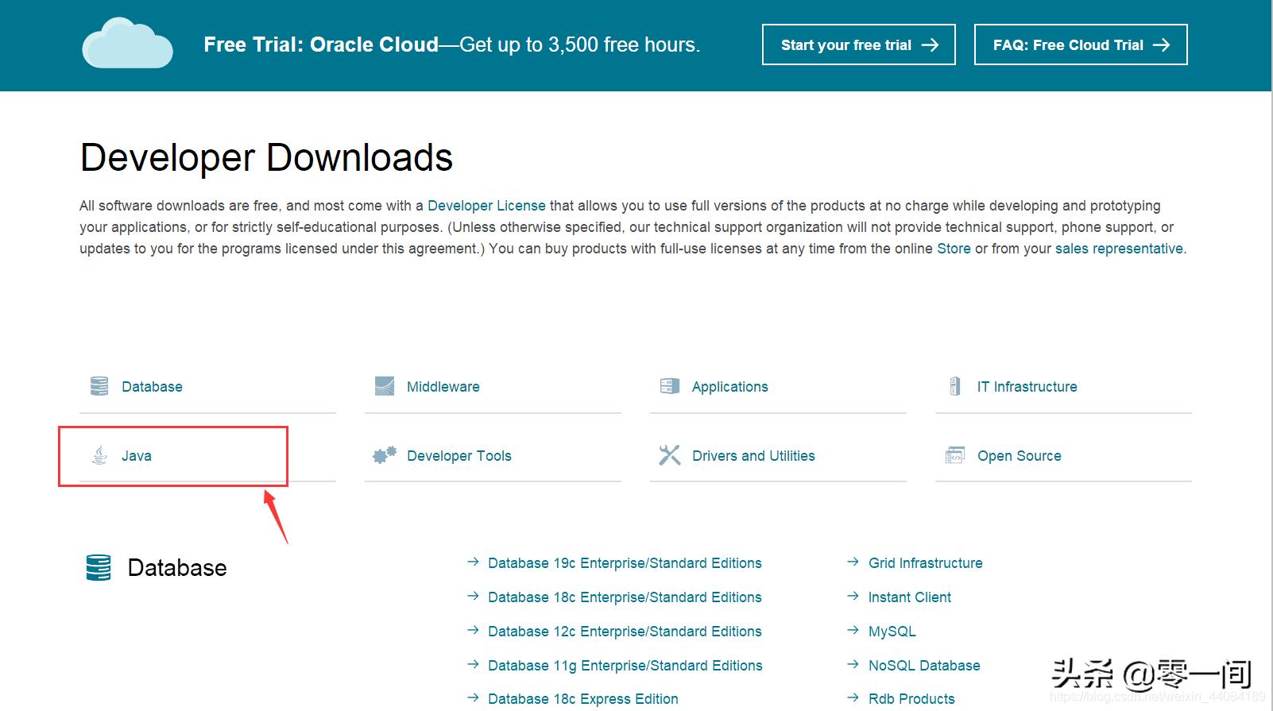Open Database 12c Enterprise/Standard Editions download
This screenshot has height=711, width=1273.
click(x=625, y=632)
